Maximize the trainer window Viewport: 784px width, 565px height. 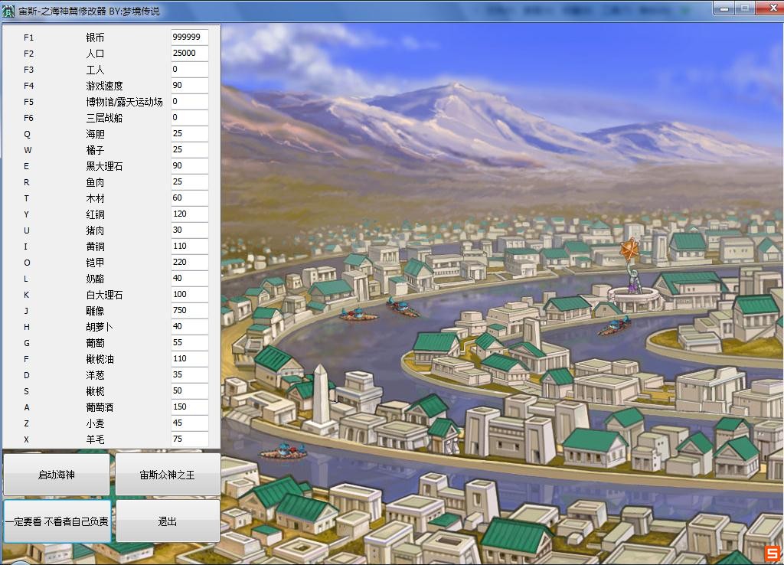[744, 8]
